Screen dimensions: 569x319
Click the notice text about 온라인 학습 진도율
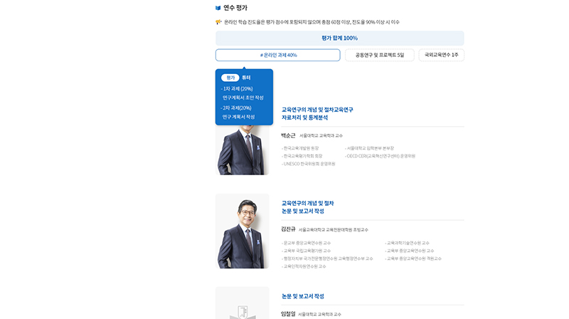point(312,22)
